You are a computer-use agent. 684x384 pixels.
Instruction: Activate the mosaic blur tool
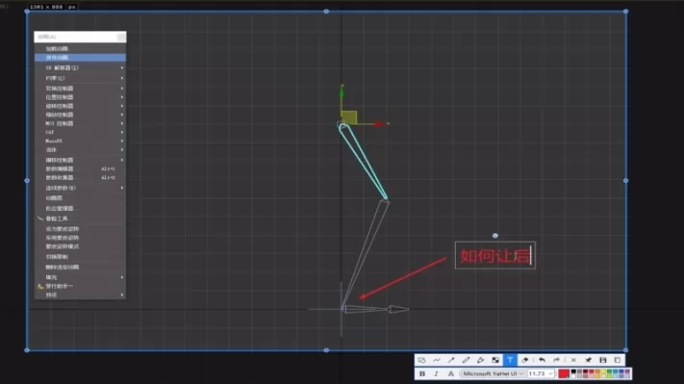495,360
